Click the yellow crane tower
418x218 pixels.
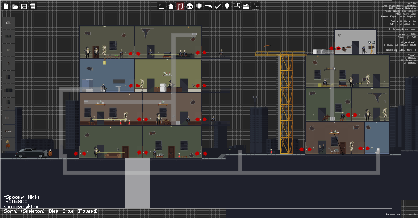pyautogui.click(x=286, y=103)
